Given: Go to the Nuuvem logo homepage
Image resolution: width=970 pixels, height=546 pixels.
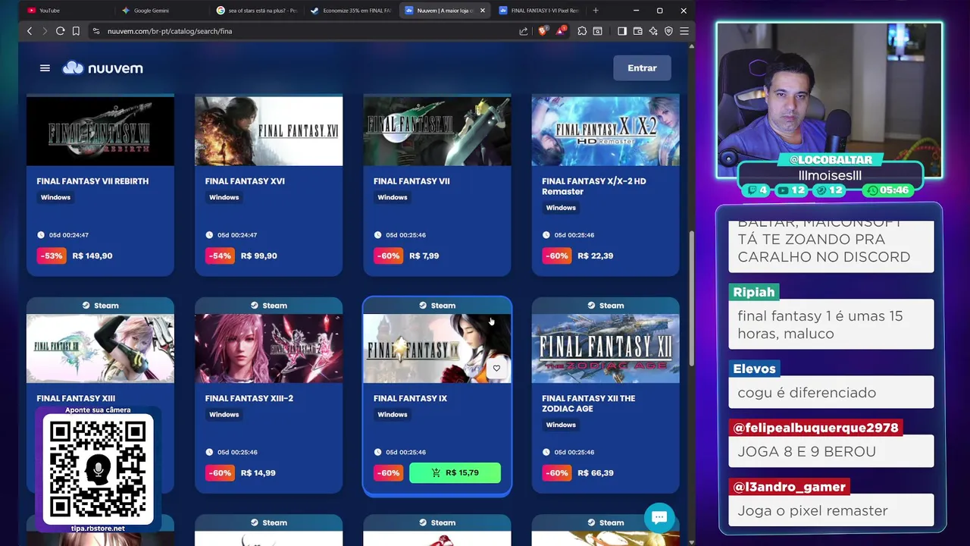Looking at the screenshot, I should coord(102,68).
